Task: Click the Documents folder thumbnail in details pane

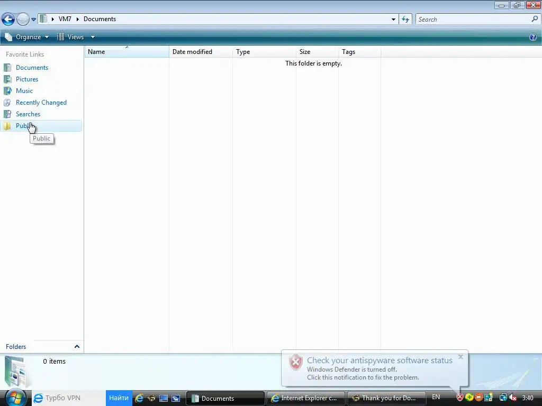Action: [x=16, y=372]
